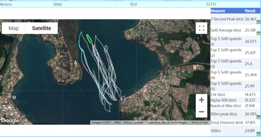
Task: Click the Nautical Mile (kts) row
Action: point(235,106)
